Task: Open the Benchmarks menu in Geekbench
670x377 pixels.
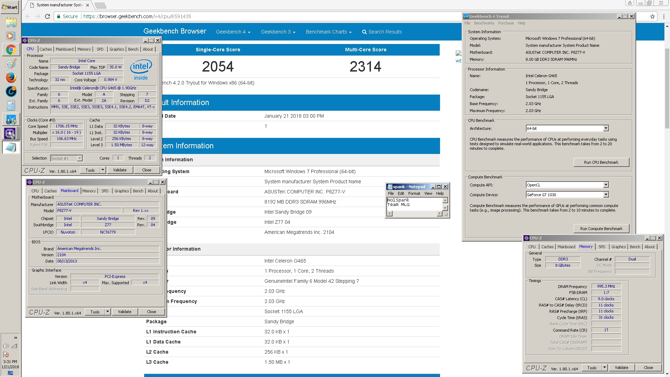Action: [484, 23]
